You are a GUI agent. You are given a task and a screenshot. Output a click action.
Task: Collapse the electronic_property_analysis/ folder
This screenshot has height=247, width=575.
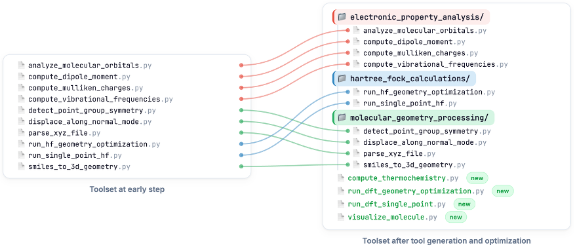411,17
